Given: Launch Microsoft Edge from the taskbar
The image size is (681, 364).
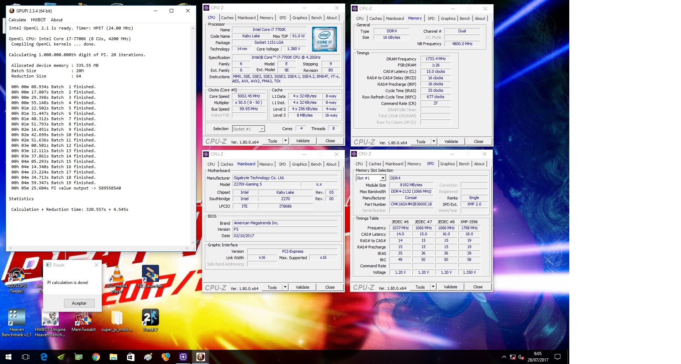Looking at the screenshot, I should (44, 357).
